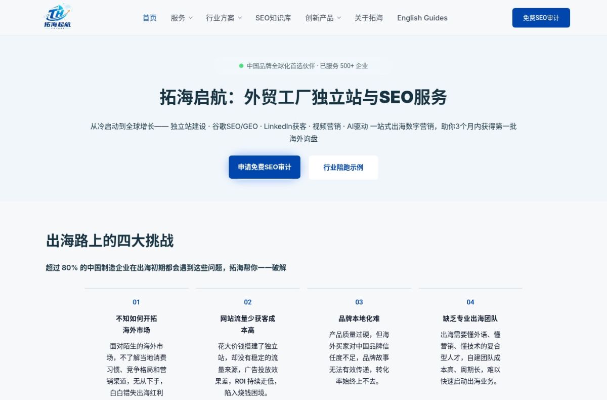607x400 pixels.
Task: Click card number 01
Action: coord(137,302)
